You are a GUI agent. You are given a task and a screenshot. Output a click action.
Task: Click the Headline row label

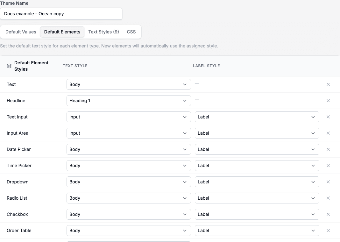[x=16, y=101]
